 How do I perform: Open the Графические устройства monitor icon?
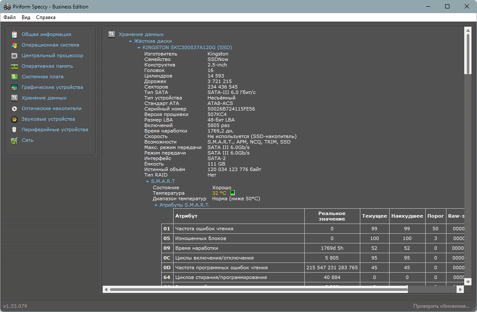(14, 87)
